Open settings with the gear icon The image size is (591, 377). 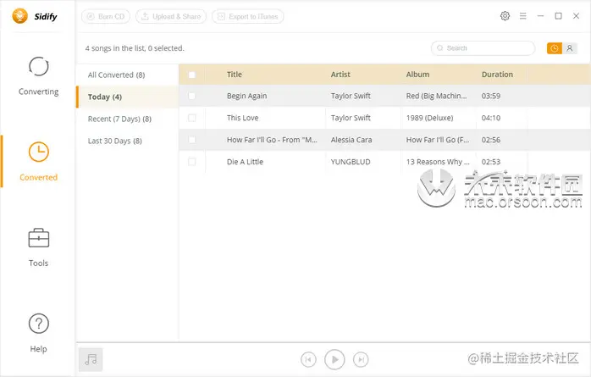pyautogui.click(x=505, y=16)
